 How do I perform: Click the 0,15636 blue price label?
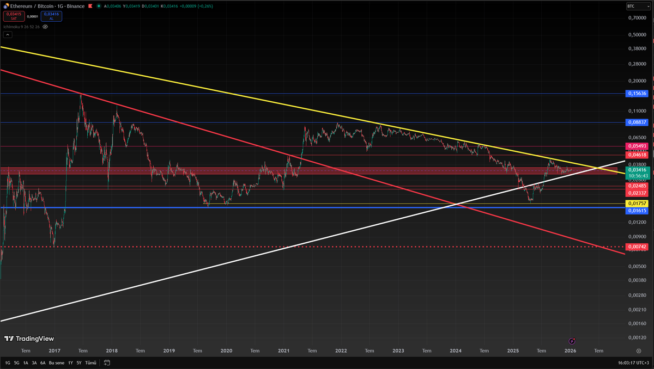click(x=637, y=94)
